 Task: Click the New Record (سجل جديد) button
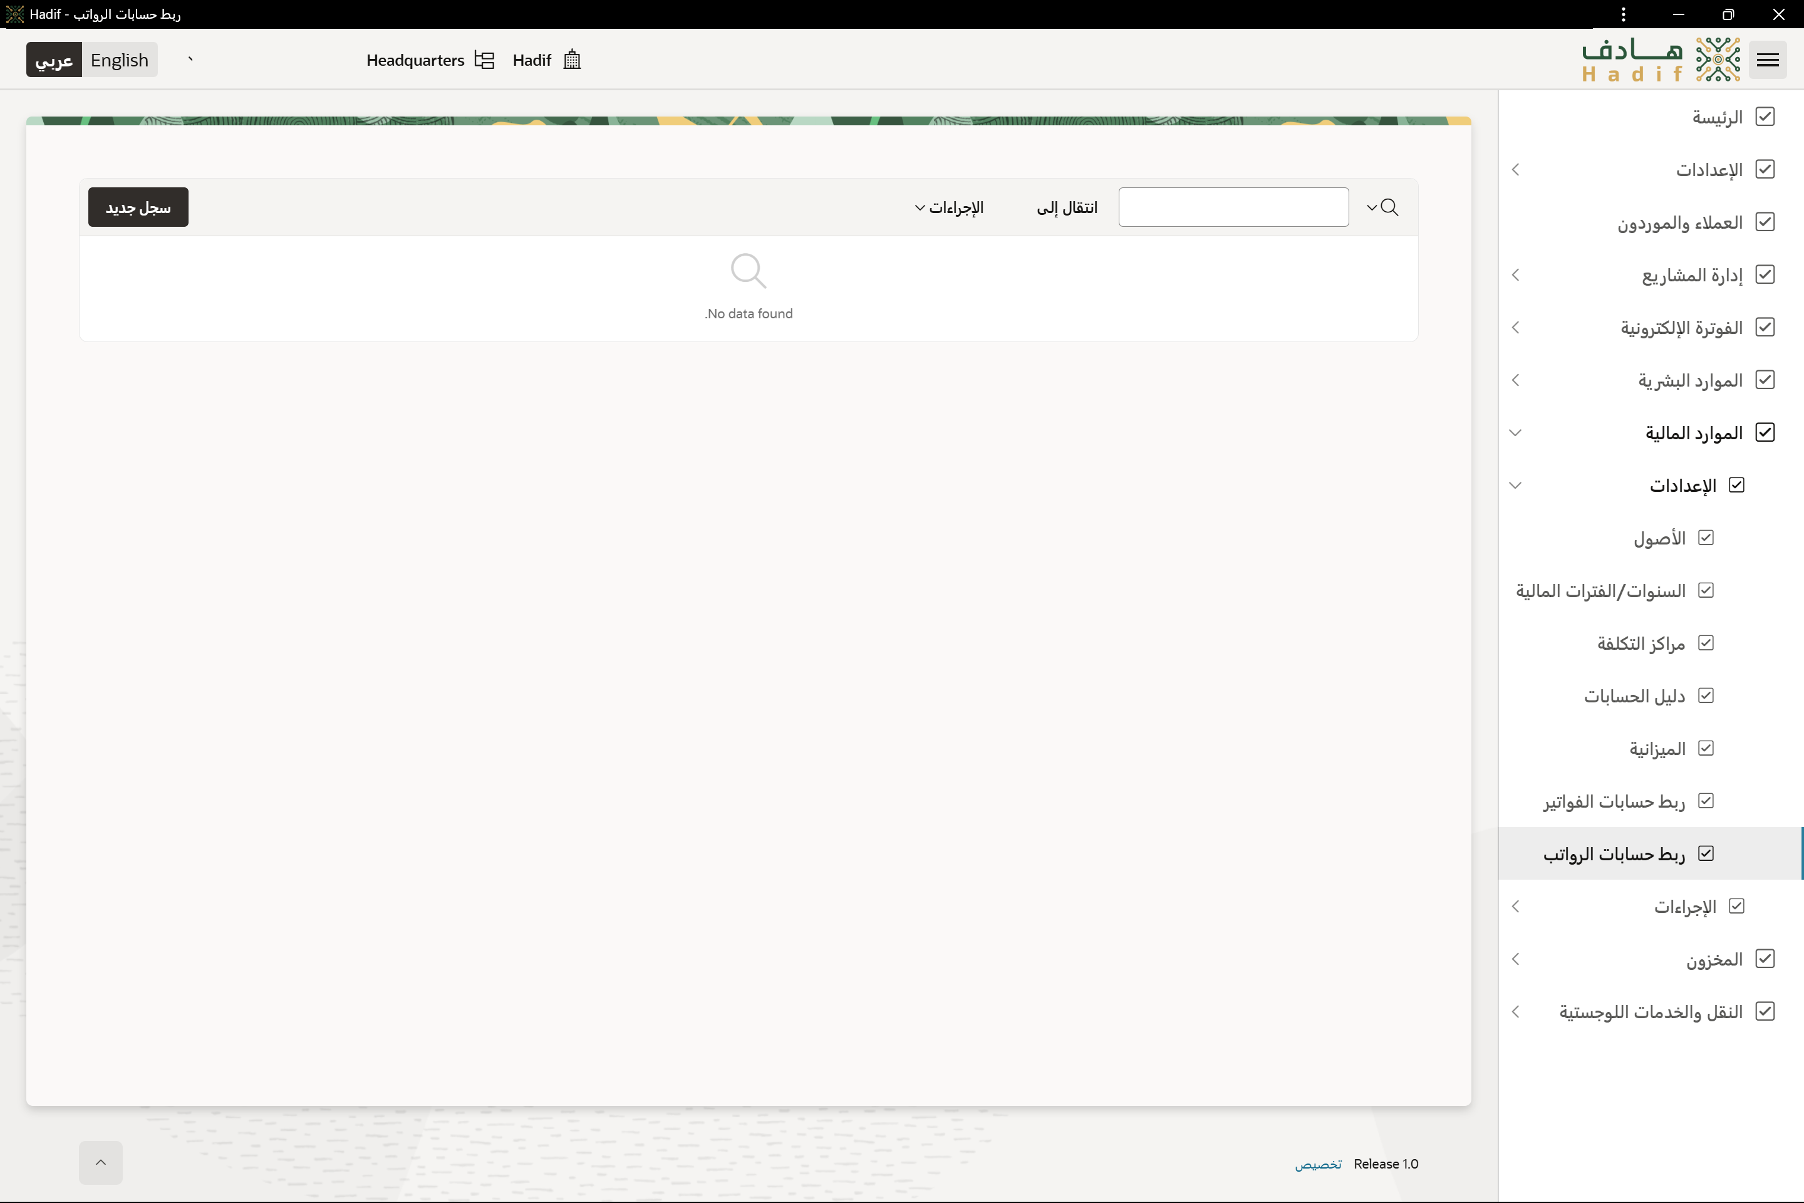pos(138,207)
